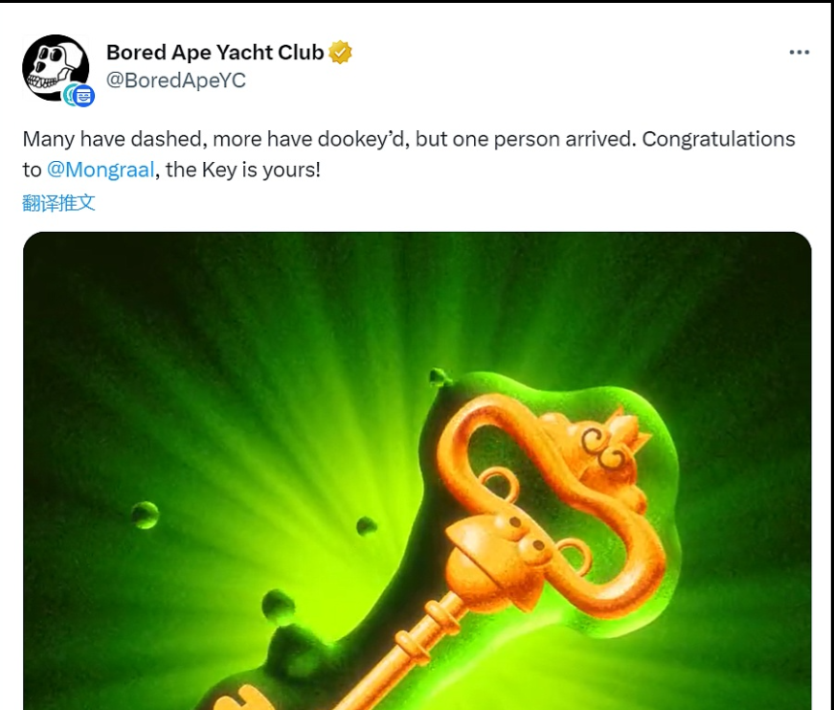This screenshot has width=834, height=710.
Task: Click the droplet at key bow's top
Action: click(439, 377)
